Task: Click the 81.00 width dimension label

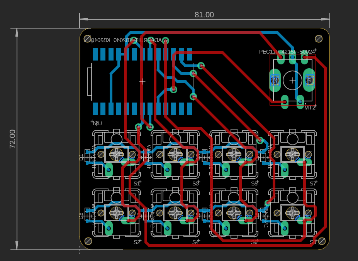Action: 204,15
